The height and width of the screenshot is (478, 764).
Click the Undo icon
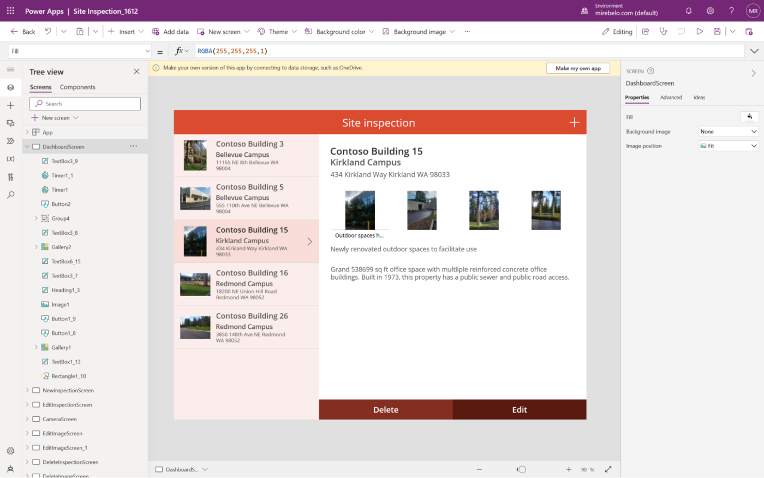pos(48,31)
